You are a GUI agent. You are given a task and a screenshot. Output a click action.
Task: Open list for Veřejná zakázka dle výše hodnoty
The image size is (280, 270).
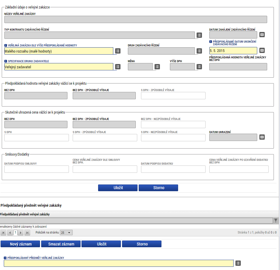coord(118,51)
